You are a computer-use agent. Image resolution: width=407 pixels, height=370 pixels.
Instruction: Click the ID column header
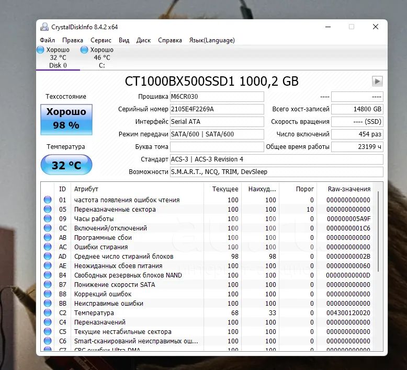click(62, 189)
